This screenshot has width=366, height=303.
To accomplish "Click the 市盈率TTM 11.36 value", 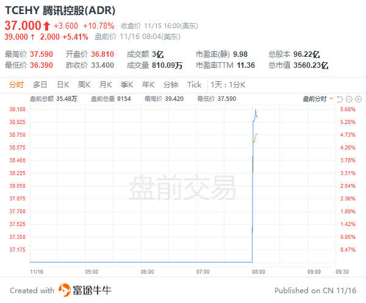I will 246,65.
